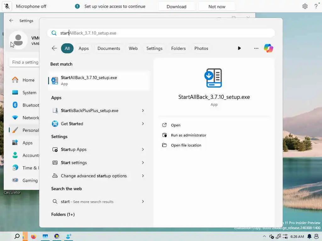The image size is (322, 241).
Task: Open voice access help question mark
Action: pyautogui.click(x=316, y=6)
